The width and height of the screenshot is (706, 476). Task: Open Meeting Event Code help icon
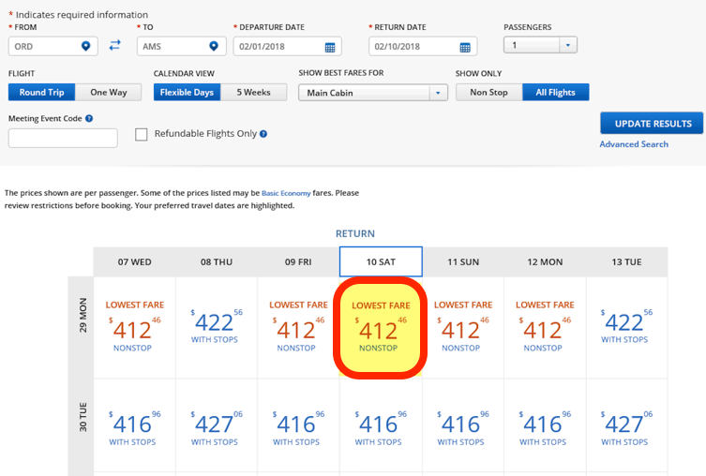pos(89,118)
